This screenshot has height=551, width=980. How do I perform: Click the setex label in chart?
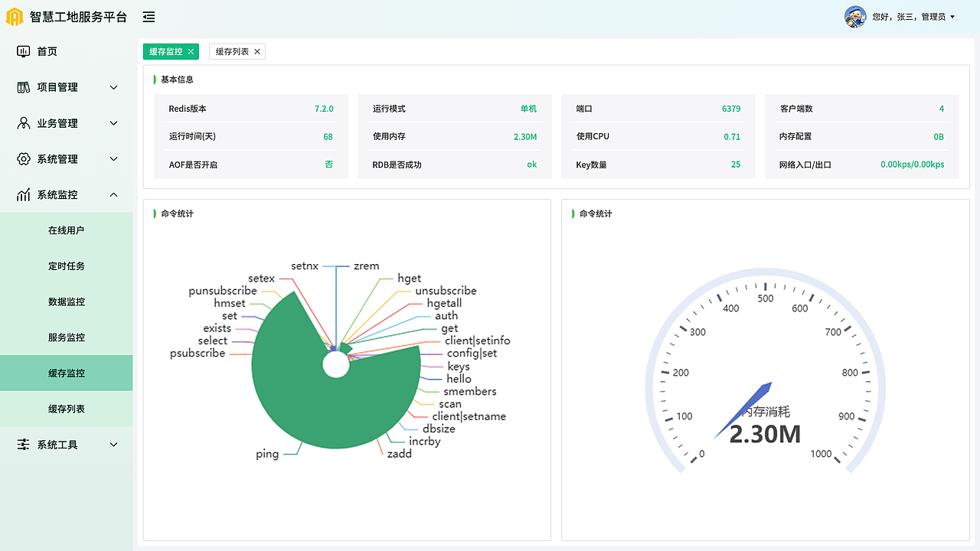[x=261, y=279]
